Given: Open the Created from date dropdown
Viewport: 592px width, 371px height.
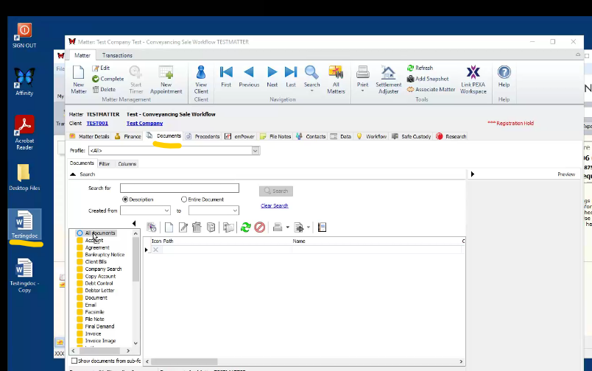Looking at the screenshot, I should [x=166, y=211].
